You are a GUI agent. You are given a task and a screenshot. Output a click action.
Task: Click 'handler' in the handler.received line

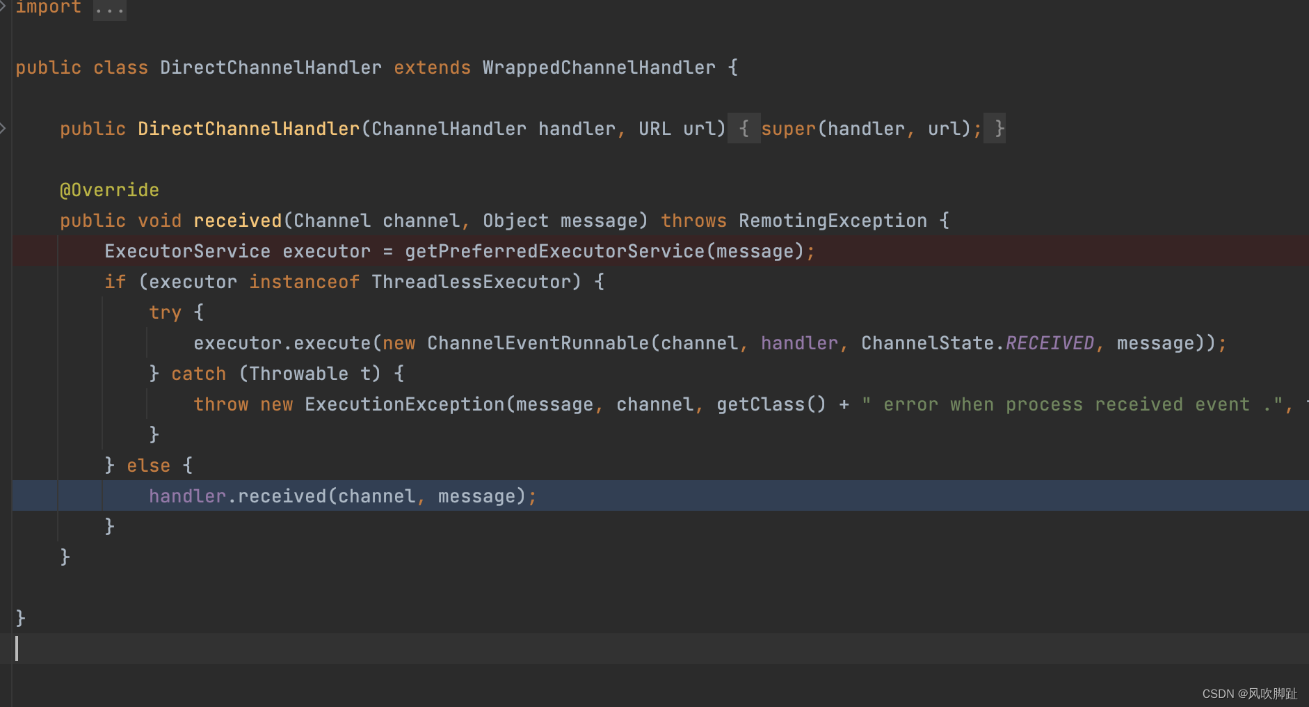[x=187, y=496]
